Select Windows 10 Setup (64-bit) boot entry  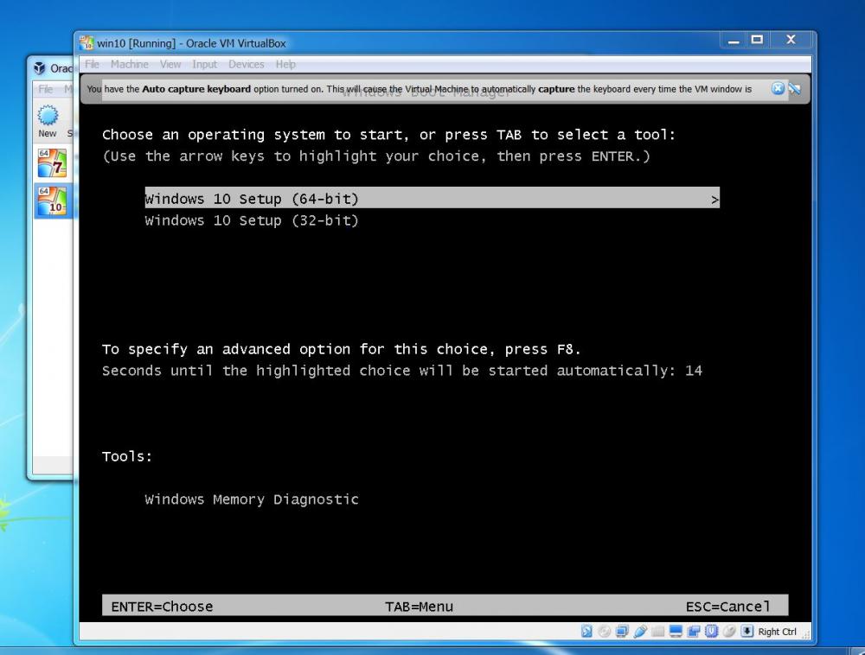pos(432,199)
